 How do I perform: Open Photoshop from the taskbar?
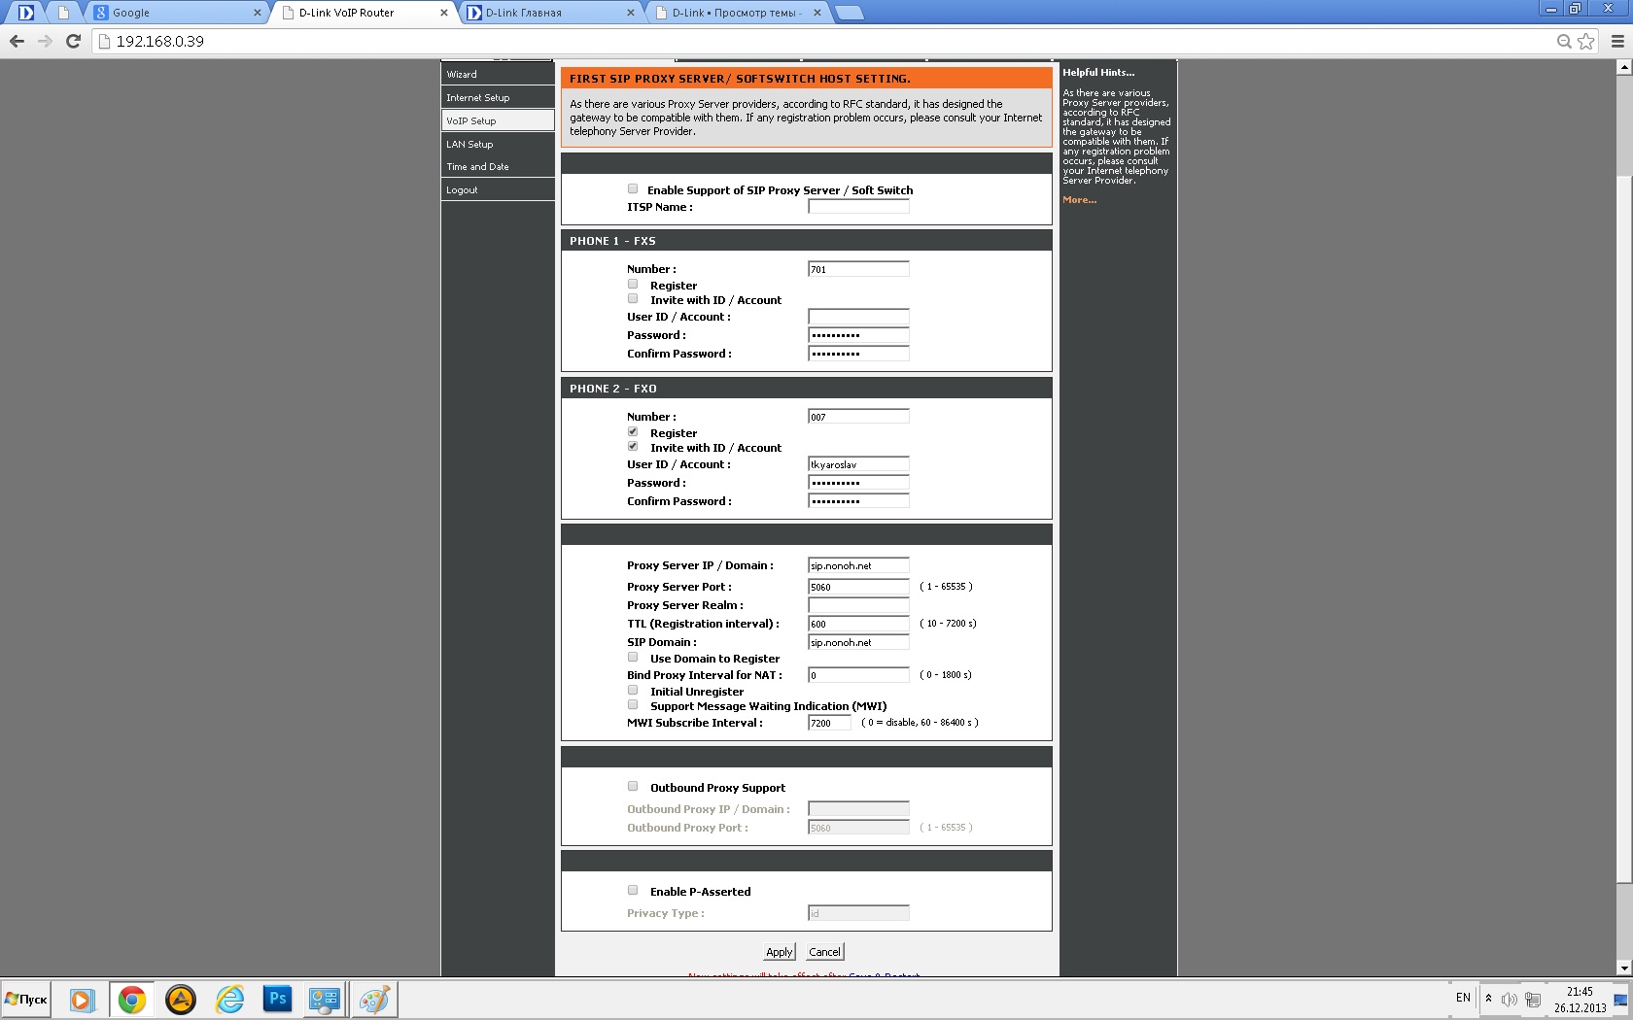(x=277, y=999)
